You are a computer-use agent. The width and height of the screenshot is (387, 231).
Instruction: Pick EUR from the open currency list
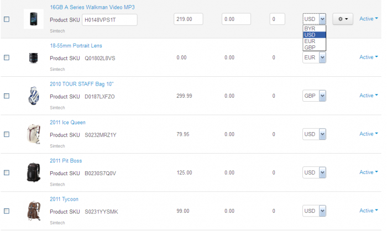coord(314,41)
